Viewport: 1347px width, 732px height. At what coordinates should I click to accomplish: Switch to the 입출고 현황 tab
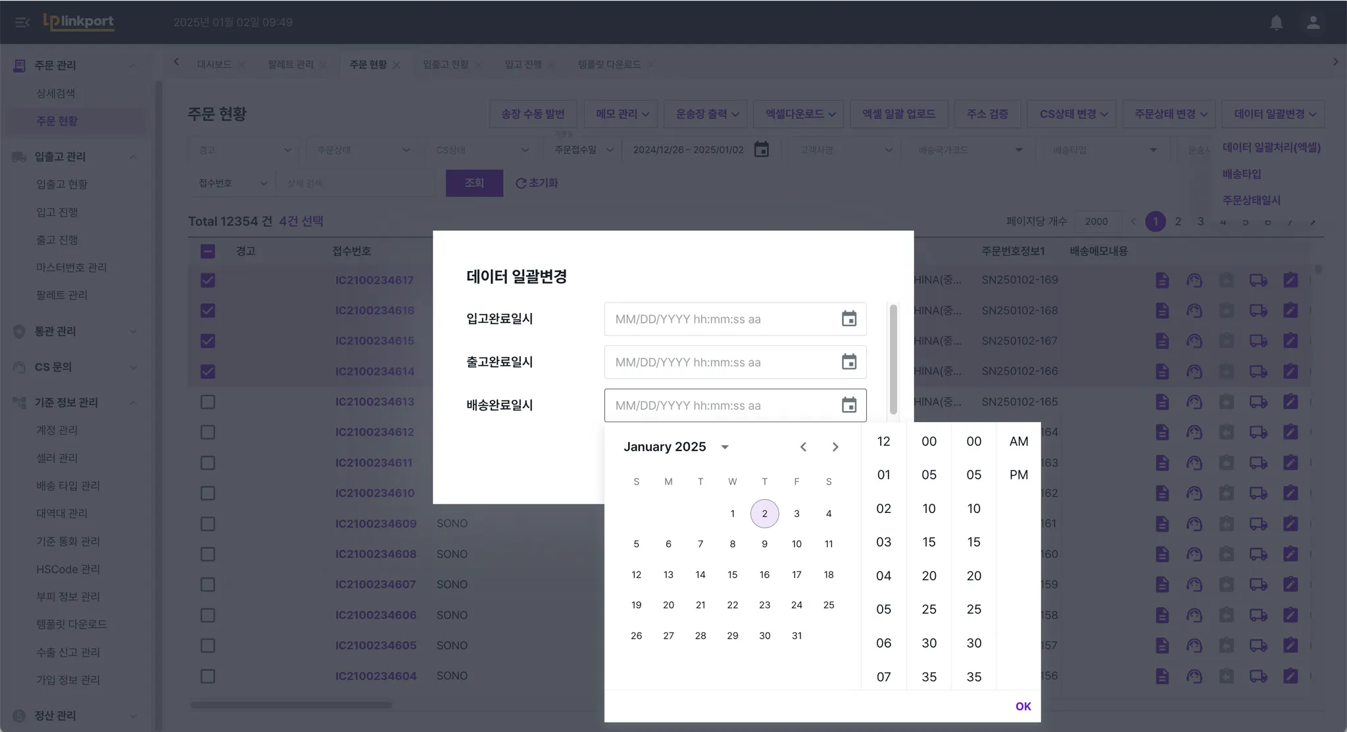click(x=445, y=64)
